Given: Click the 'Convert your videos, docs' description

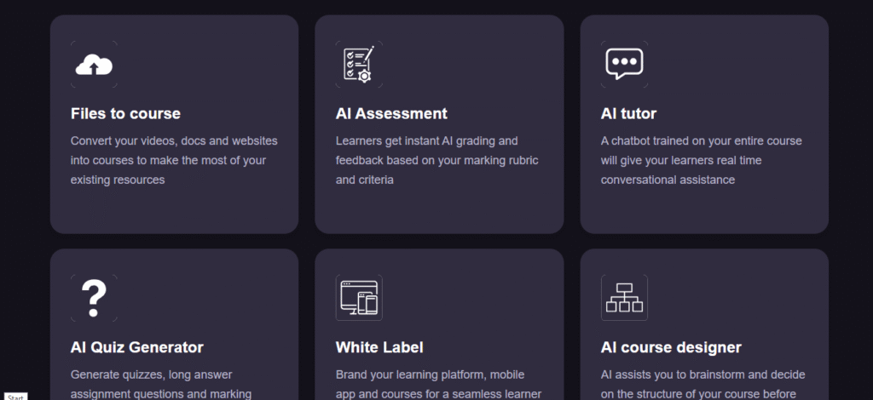Looking at the screenshot, I should 174,160.
